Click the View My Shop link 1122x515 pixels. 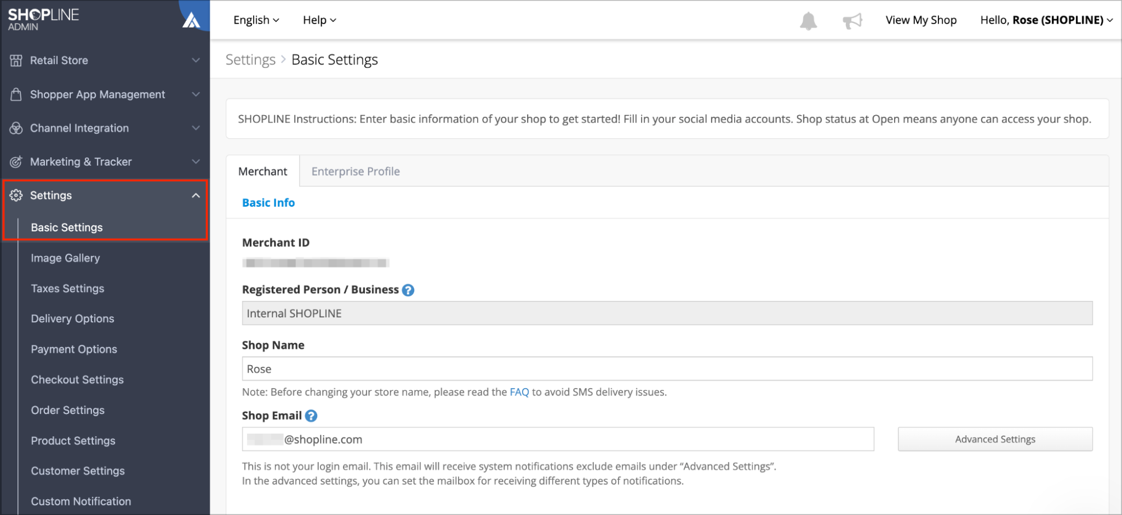(921, 20)
